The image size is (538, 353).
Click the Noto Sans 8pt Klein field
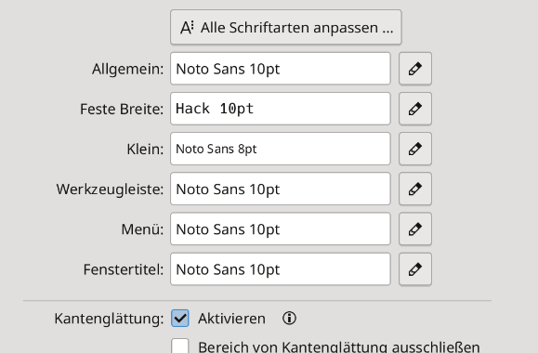tap(281, 149)
